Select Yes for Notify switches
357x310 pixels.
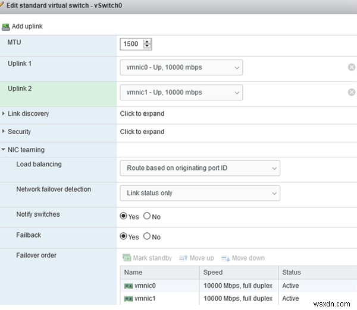tap(123, 216)
